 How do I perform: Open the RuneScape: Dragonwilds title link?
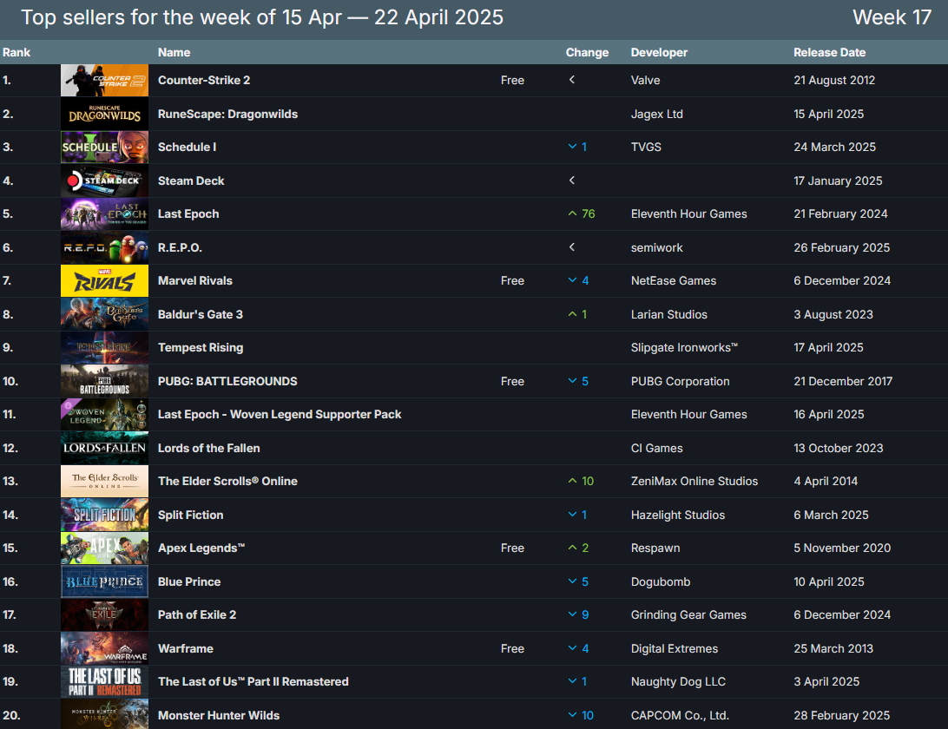pos(228,115)
